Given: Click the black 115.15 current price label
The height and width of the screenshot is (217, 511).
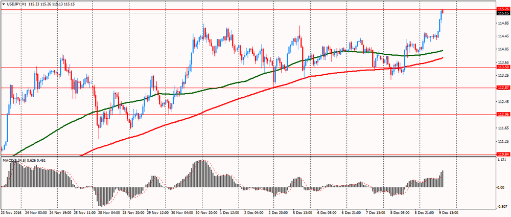Looking at the screenshot, I should point(503,13).
